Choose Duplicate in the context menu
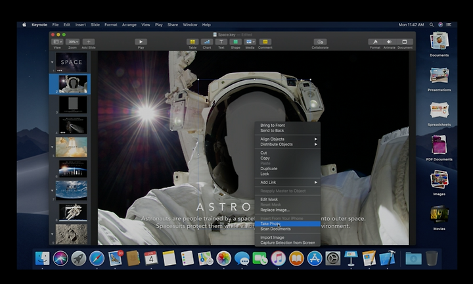Screen dimensions: 473x284 coord(288,169)
